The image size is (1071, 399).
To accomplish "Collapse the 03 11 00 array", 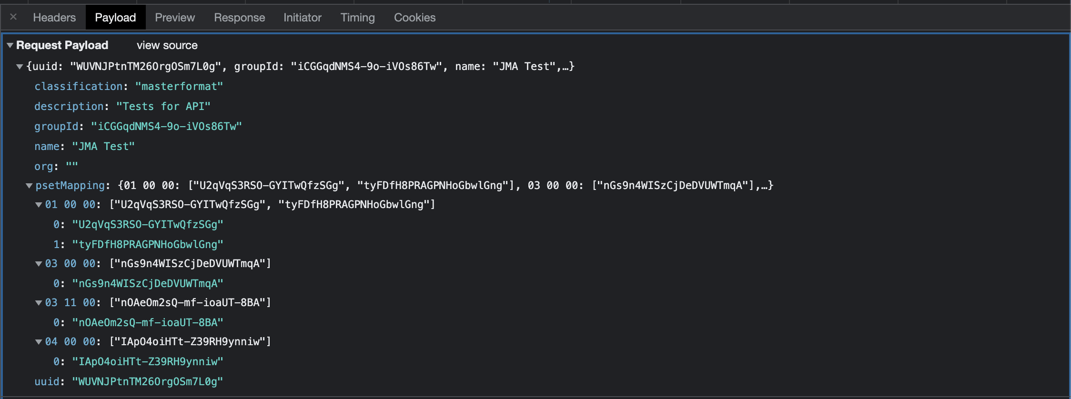I will point(39,303).
